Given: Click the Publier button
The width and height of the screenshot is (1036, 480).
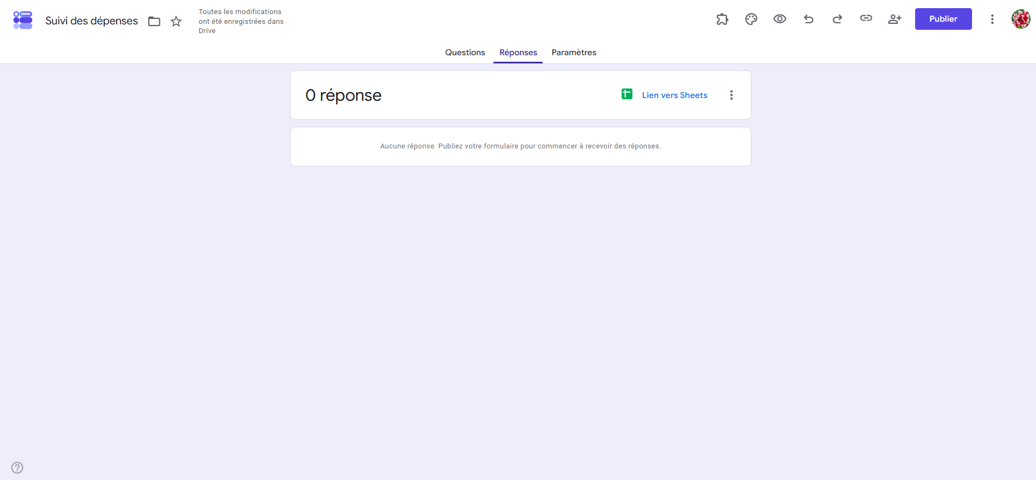Looking at the screenshot, I should [943, 19].
